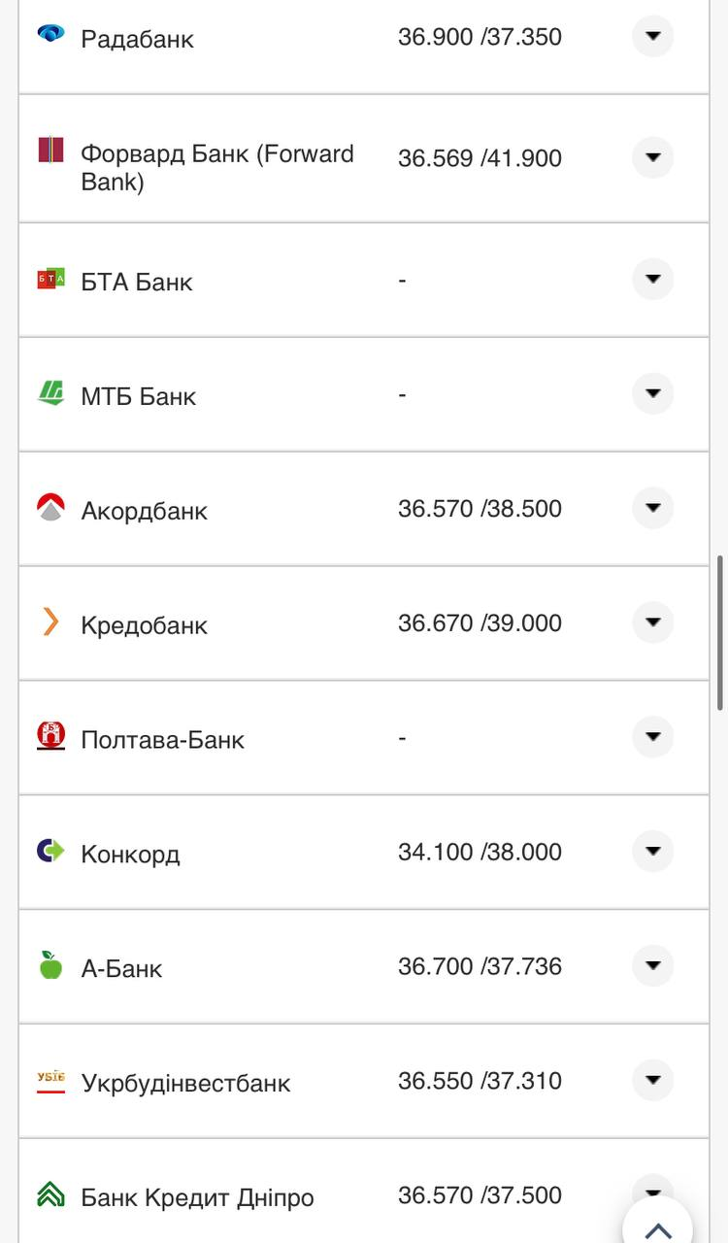The image size is (728, 1243).
Task: Expand the Форвард Банк row arrow
Action: (x=652, y=157)
